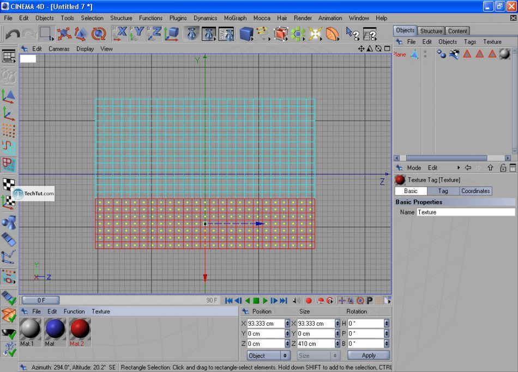This screenshot has width=518, height=372.
Task: Open Render Settings icon
Action: pos(227,34)
